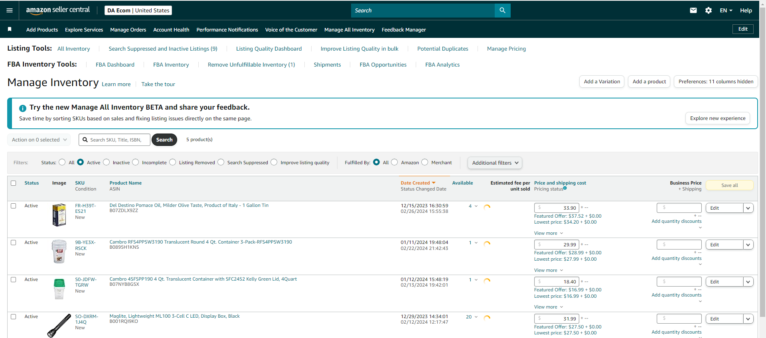Click the info icon beside Pricing status

(565, 188)
